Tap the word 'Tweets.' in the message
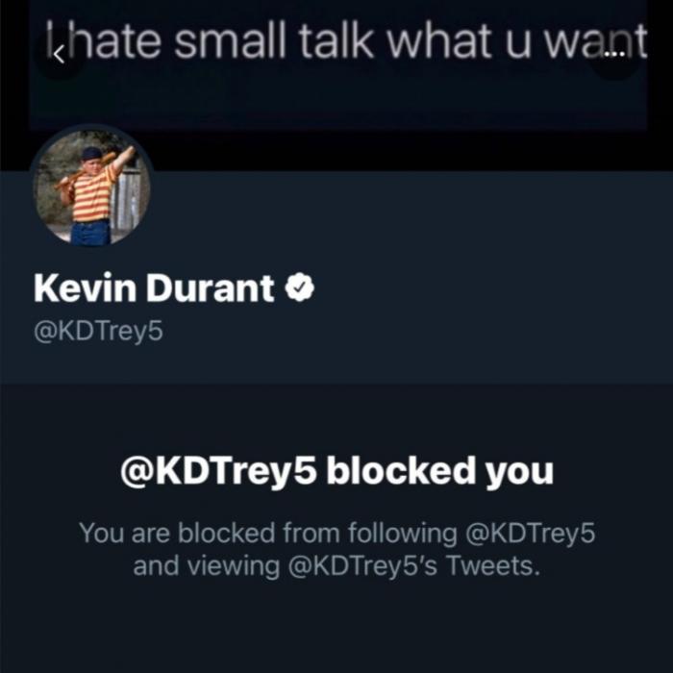673x673 pixels. pyautogui.click(x=493, y=565)
